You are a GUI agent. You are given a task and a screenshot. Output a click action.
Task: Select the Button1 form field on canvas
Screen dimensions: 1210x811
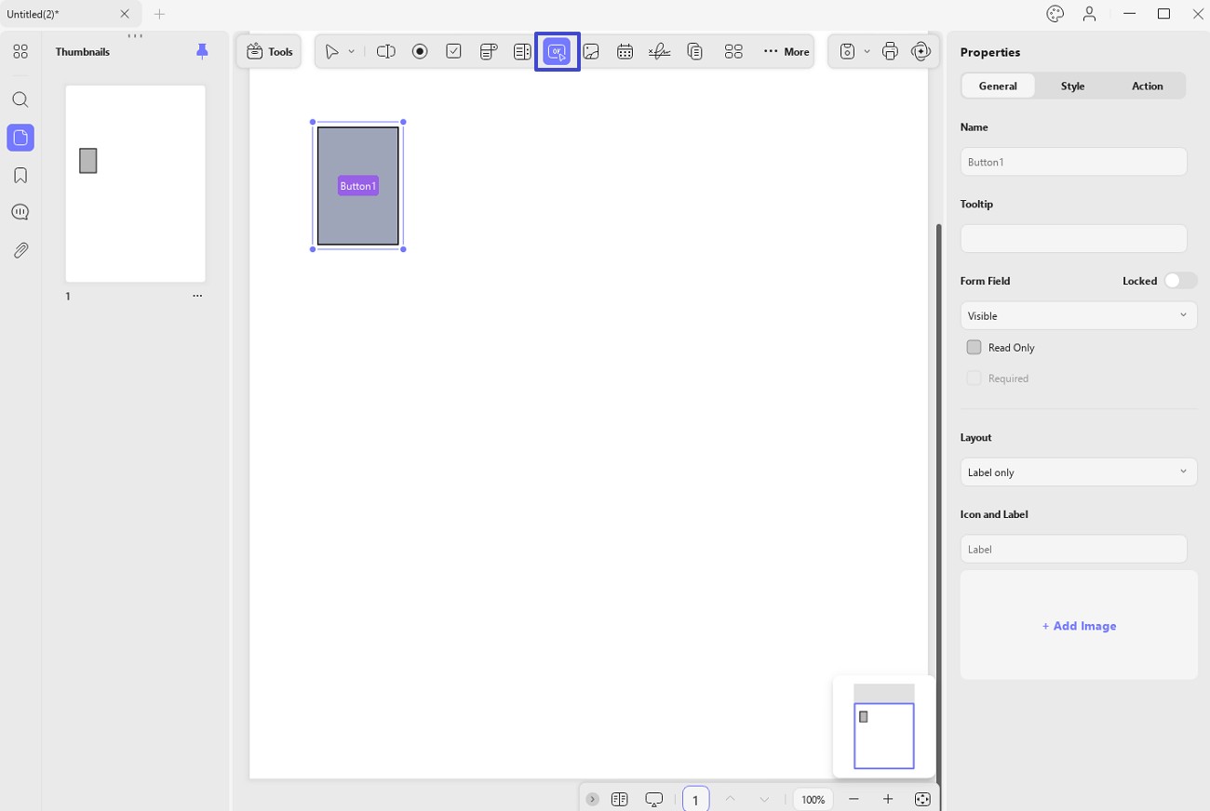358,186
